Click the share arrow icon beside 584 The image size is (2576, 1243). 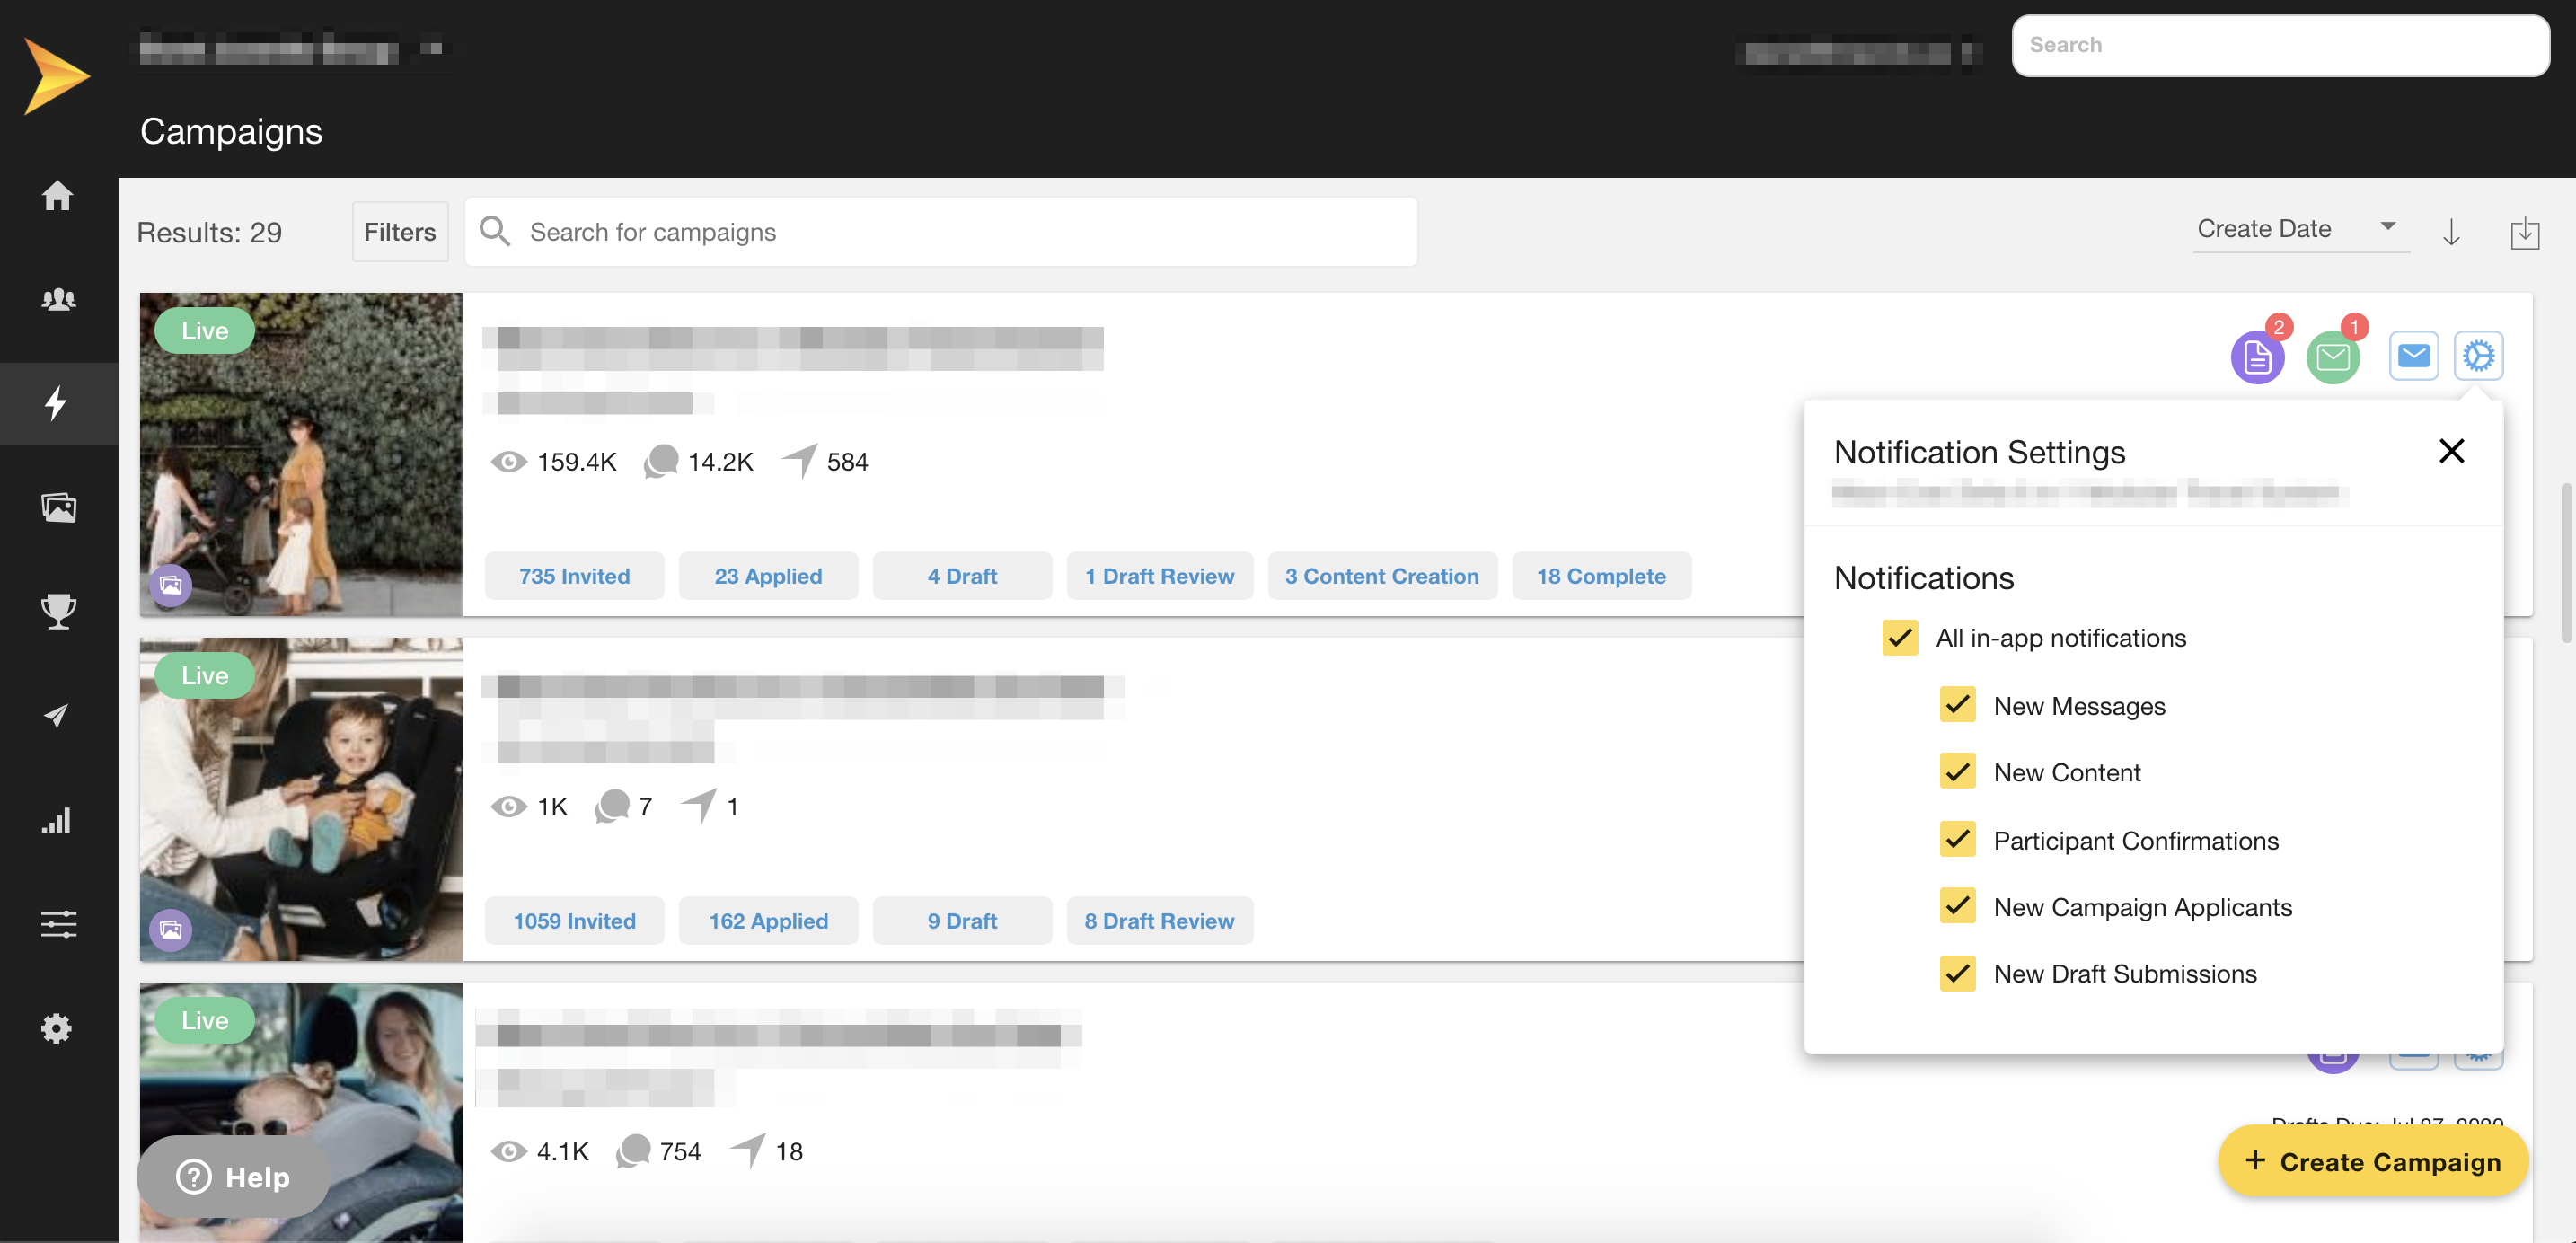click(800, 460)
